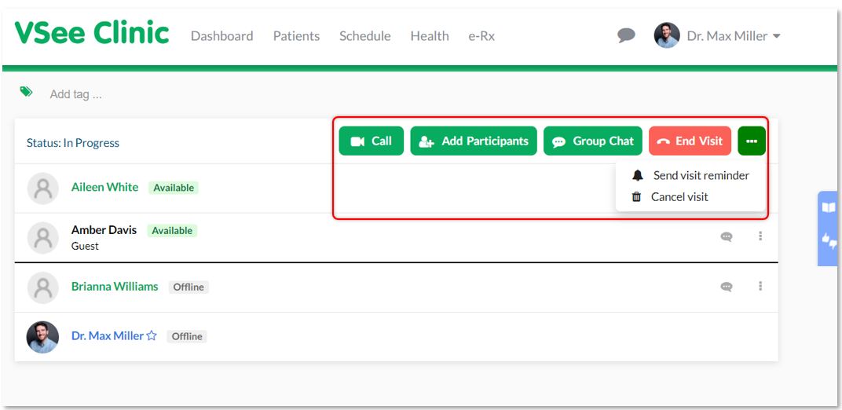Click the thumbs feedback icon on side tab
The height and width of the screenshot is (410, 842).
click(829, 240)
